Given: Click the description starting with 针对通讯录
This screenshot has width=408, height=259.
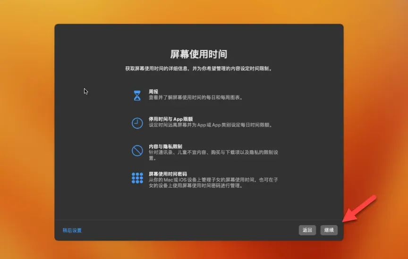Looking at the screenshot, I should (x=213, y=155).
